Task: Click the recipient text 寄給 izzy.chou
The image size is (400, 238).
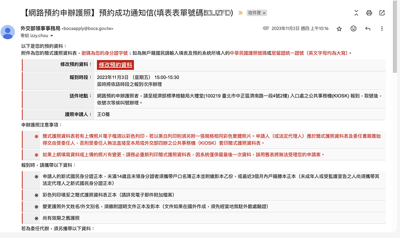Action: click(34, 36)
